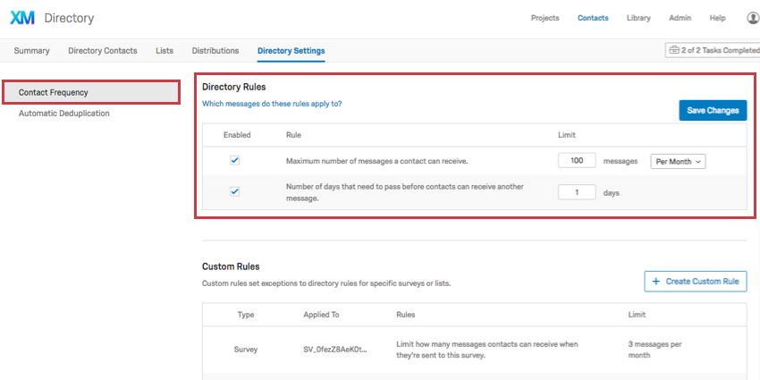Screen dimensions: 760x380
Task: Open 'Which messages do these rules apply to?' link
Action: point(272,103)
